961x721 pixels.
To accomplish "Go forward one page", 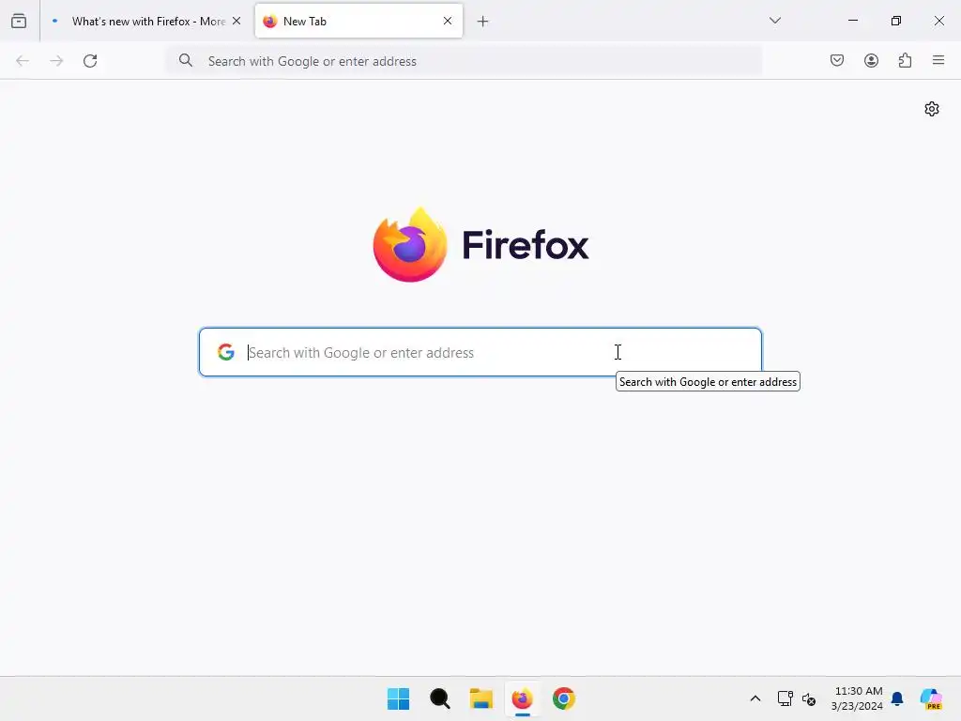I will click(x=56, y=61).
